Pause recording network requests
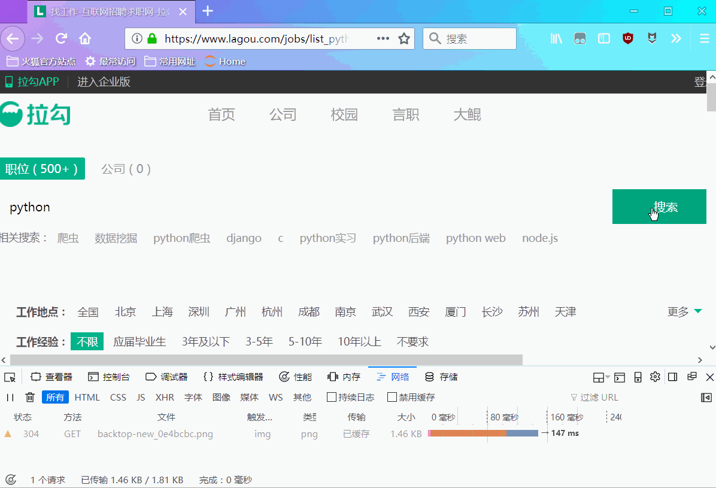This screenshot has height=488, width=716. click(x=10, y=397)
